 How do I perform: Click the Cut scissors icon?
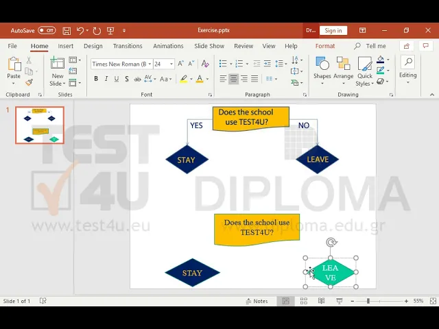[x=29, y=60]
